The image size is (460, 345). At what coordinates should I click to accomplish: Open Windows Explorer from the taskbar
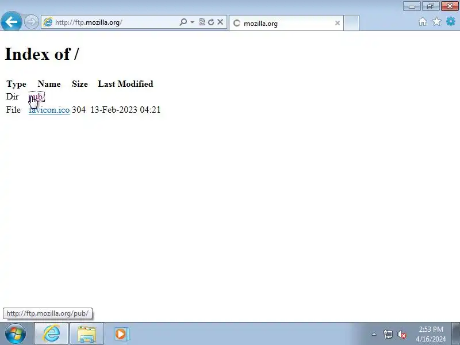click(x=87, y=333)
